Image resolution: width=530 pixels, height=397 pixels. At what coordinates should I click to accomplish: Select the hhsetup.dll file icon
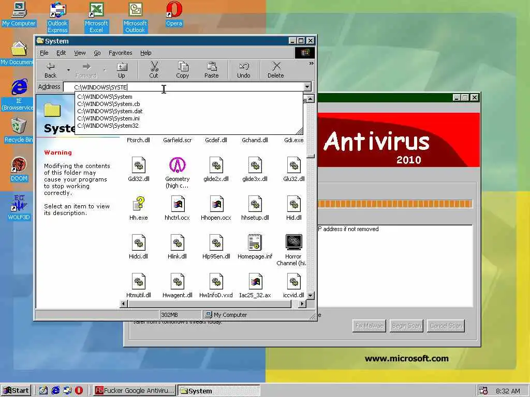255,204
